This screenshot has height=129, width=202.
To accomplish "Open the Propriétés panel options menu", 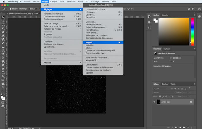I will click(x=194, y=49).
